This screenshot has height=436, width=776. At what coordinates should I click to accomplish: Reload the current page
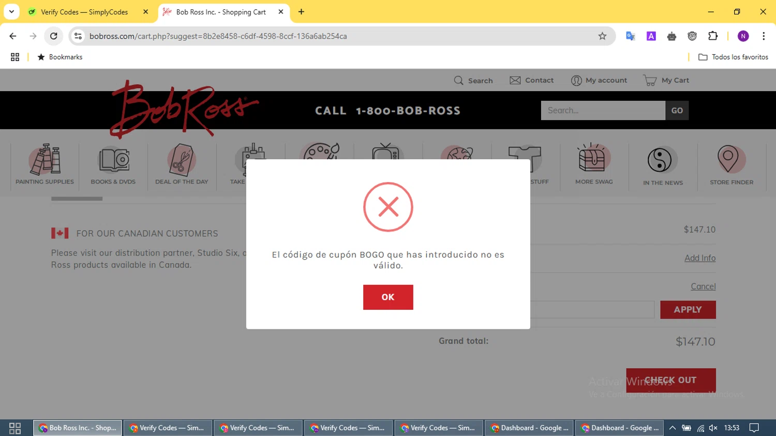pos(54,36)
